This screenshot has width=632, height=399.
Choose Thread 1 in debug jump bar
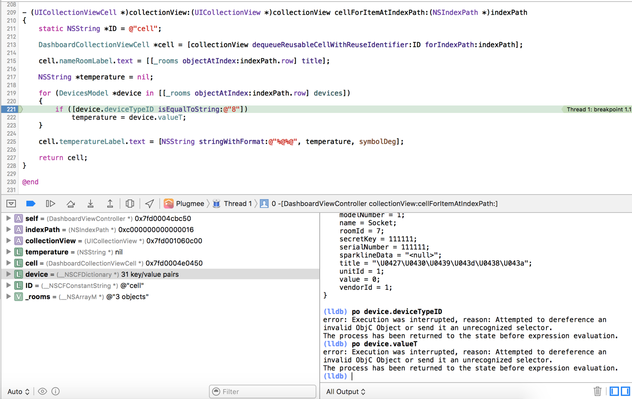click(238, 203)
